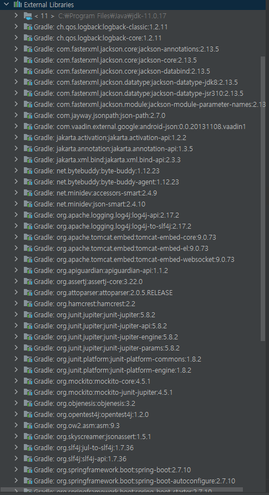
Task: Click library icon for assertj-core:3.22.0
Action: point(28,281)
